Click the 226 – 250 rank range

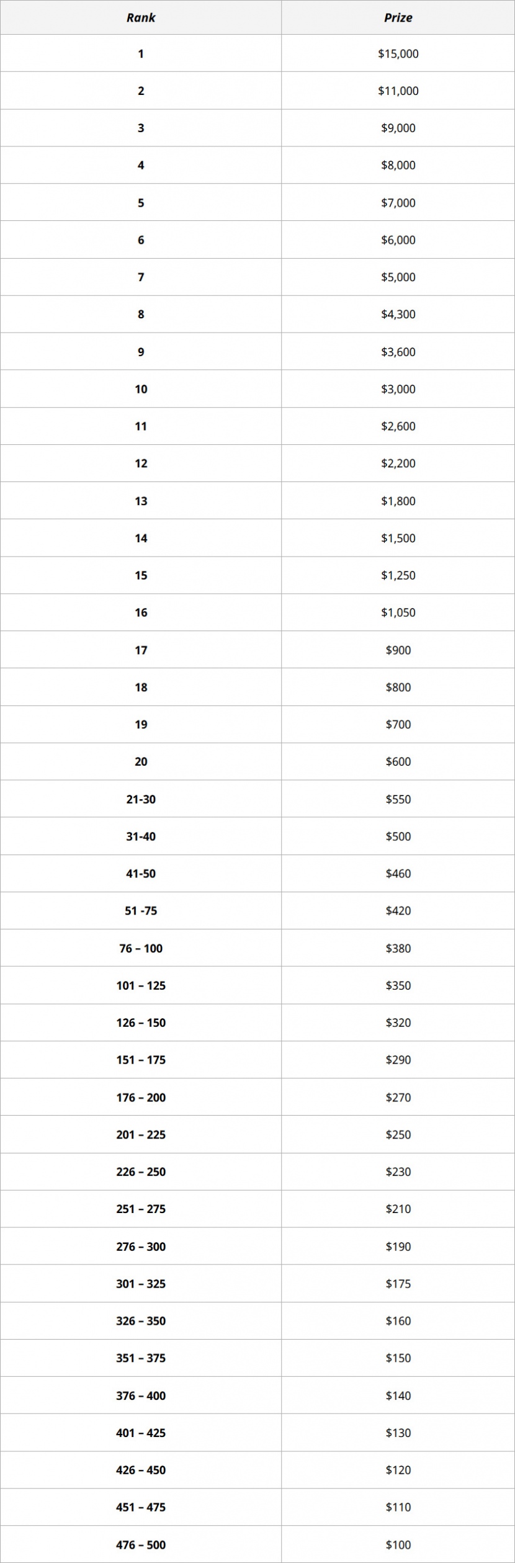tap(141, 1171)
